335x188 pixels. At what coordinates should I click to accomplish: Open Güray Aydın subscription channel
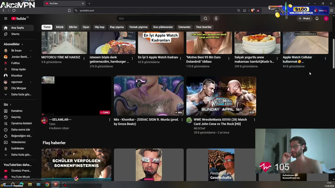tap(18, 69)
